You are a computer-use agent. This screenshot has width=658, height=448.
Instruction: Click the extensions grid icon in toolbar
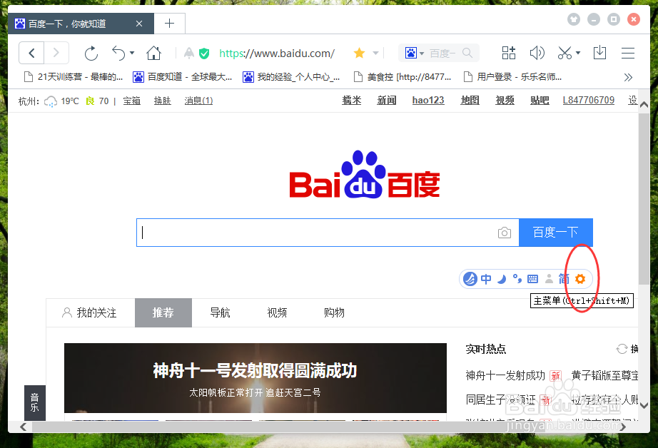pos(508,53)
